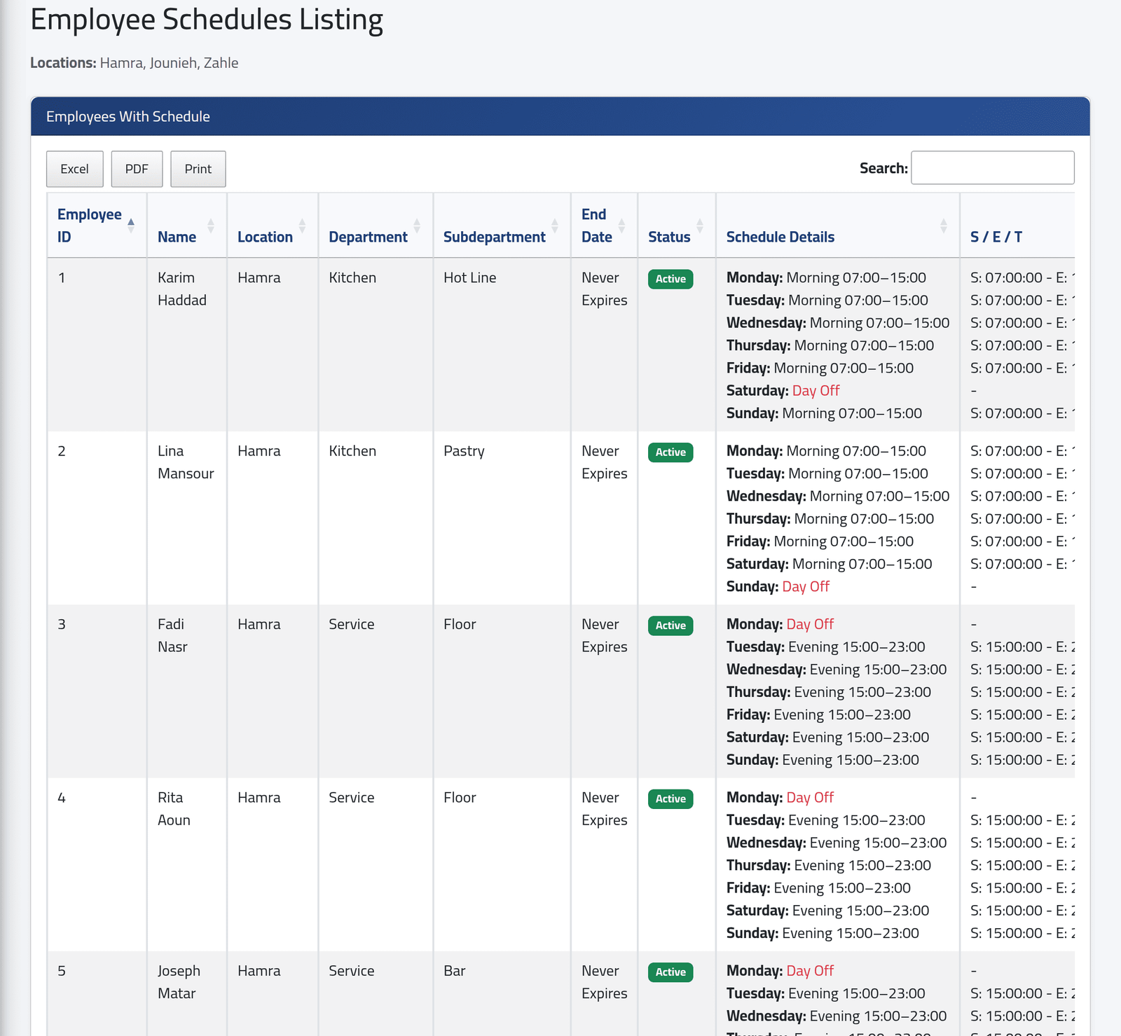The image size is (1121, 1036).
Task: Click Locations: Hamra, Jounieh, Zahle text
Action: coord(135,63)
